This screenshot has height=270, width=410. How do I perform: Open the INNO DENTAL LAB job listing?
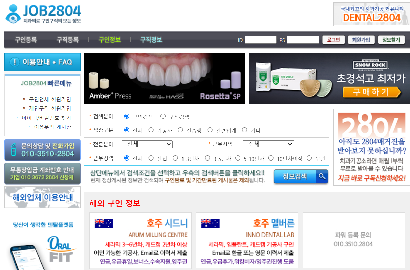(x=247, y=241)
